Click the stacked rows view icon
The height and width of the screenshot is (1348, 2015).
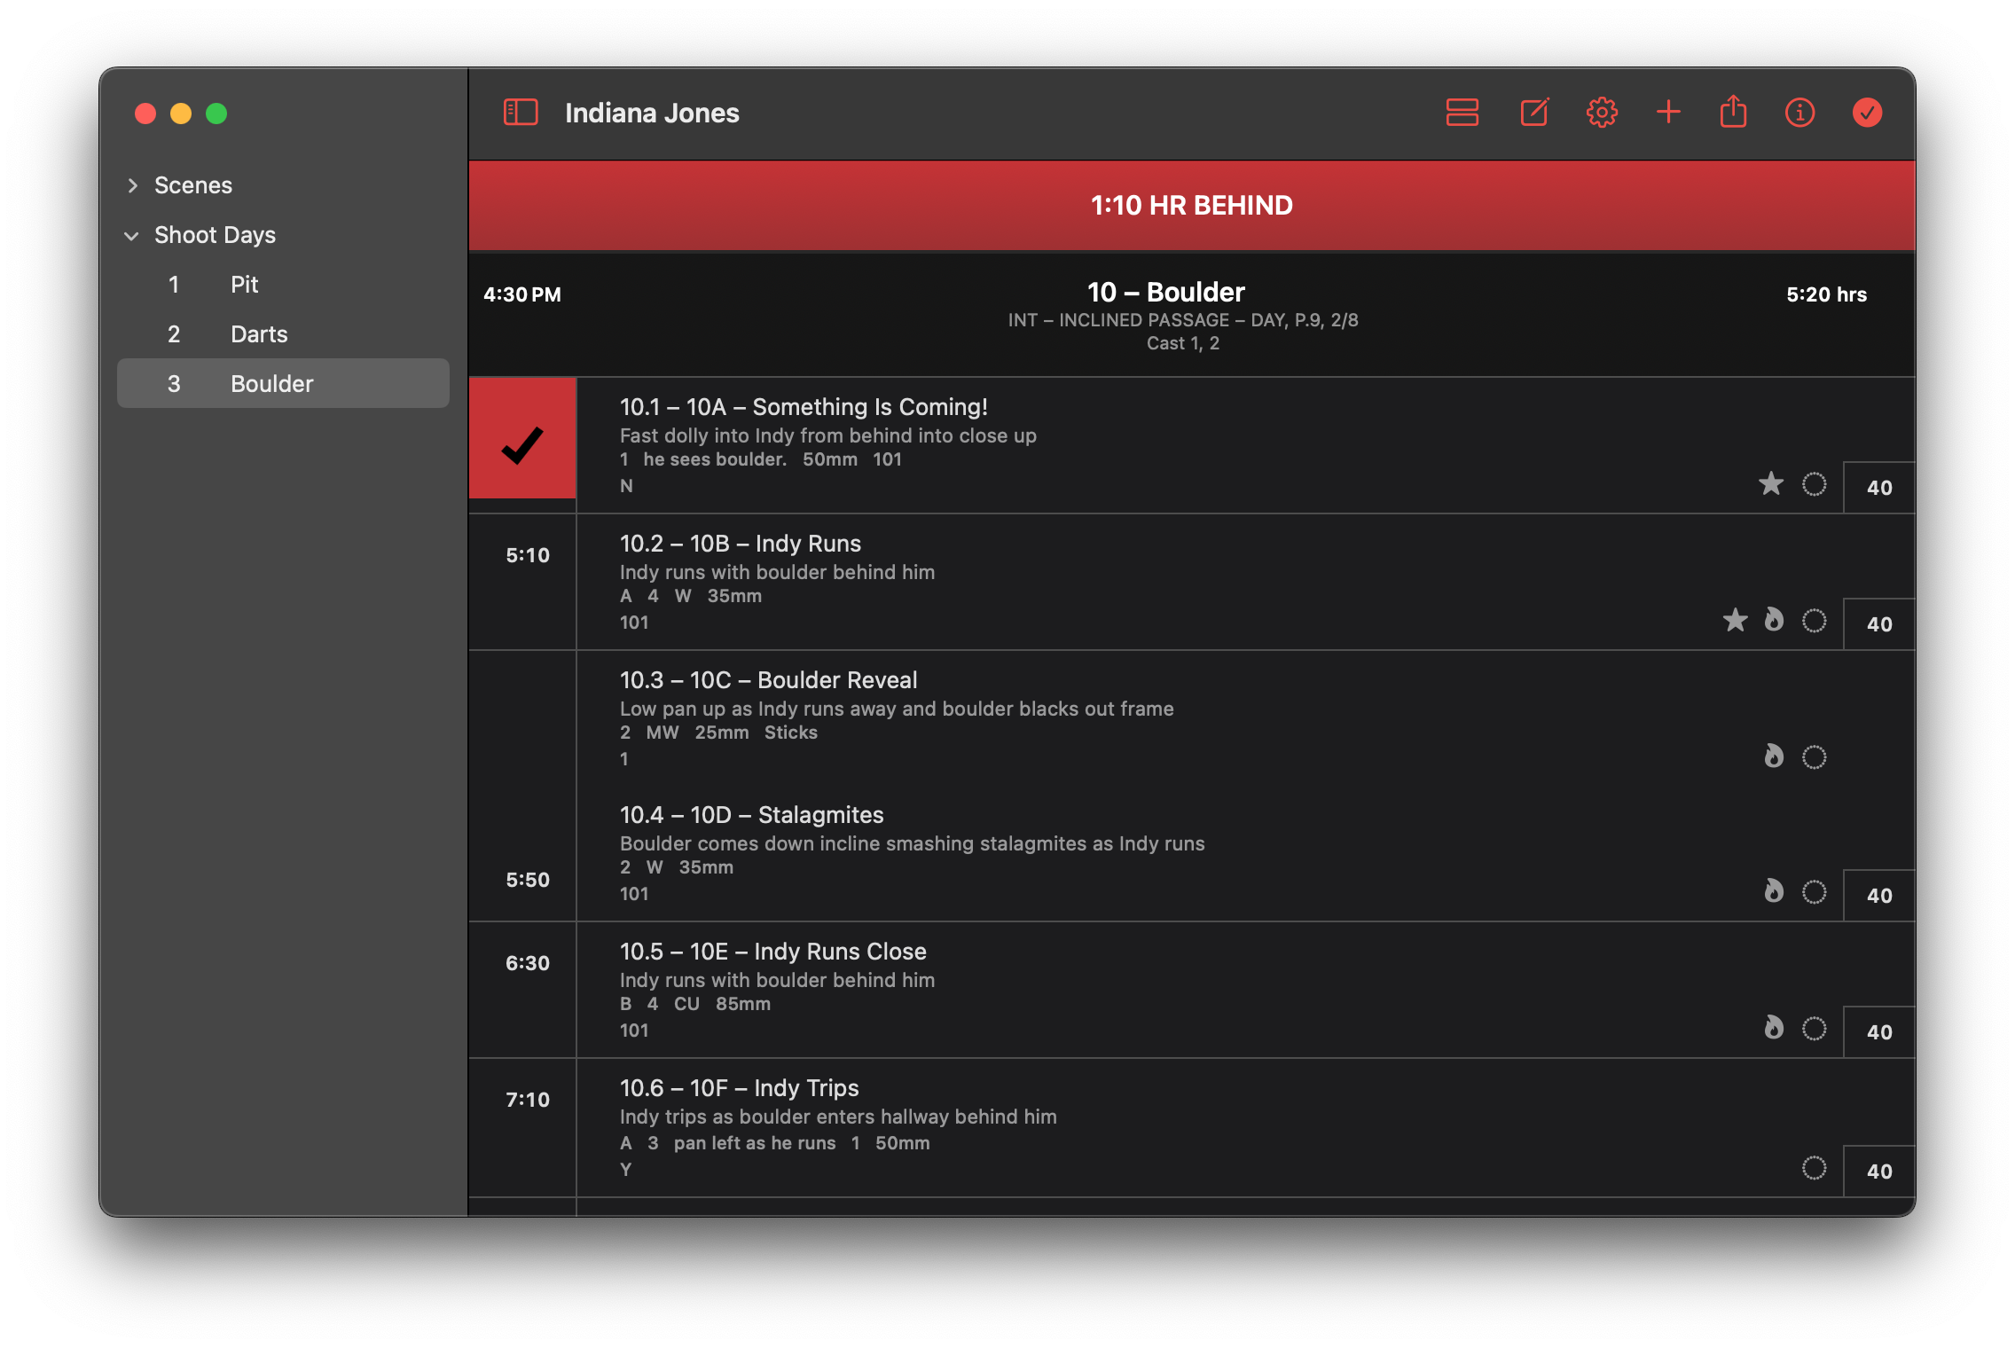point(1462,113)
